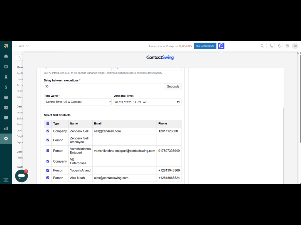Open Settings with the gear sidebar icon
The height and width of the screenshot is (225, 301).
(x=6, y=139)
